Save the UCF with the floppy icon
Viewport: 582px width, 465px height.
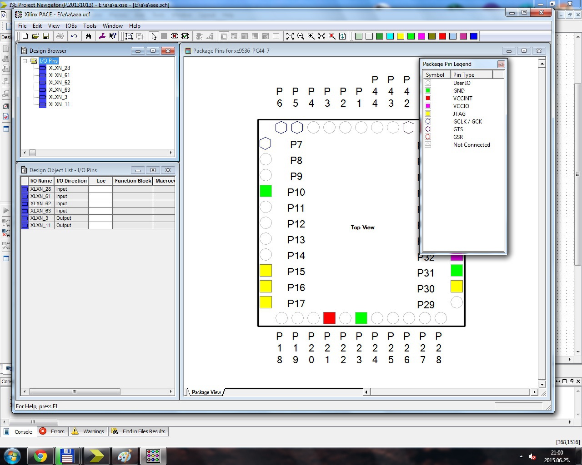point(46,36)
